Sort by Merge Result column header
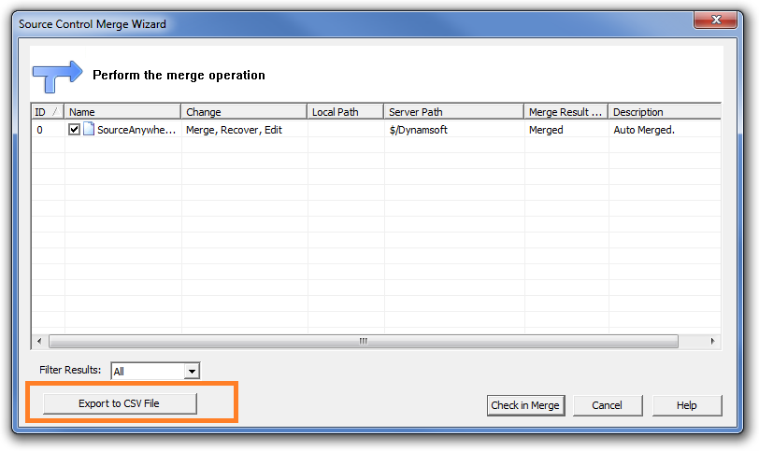Screen dimensions: 759x451 [565, 112]
